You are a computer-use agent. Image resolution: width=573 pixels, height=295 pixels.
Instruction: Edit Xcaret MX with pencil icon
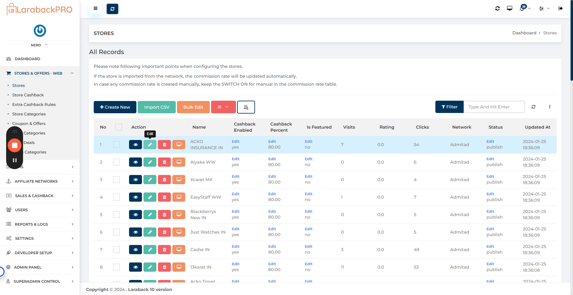tap(150, 180)
